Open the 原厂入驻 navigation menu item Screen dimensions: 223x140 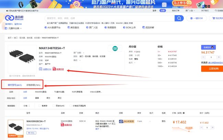click(92, 27)
